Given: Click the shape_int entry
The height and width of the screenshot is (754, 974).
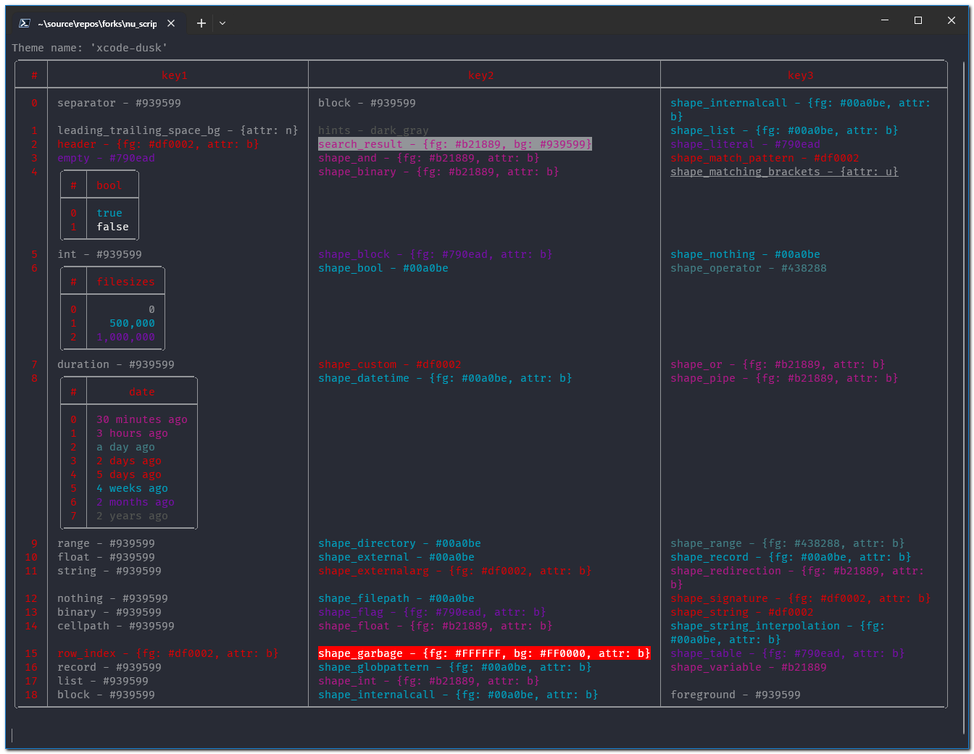Looking at the screenshot, I should (x=429, y=681).
